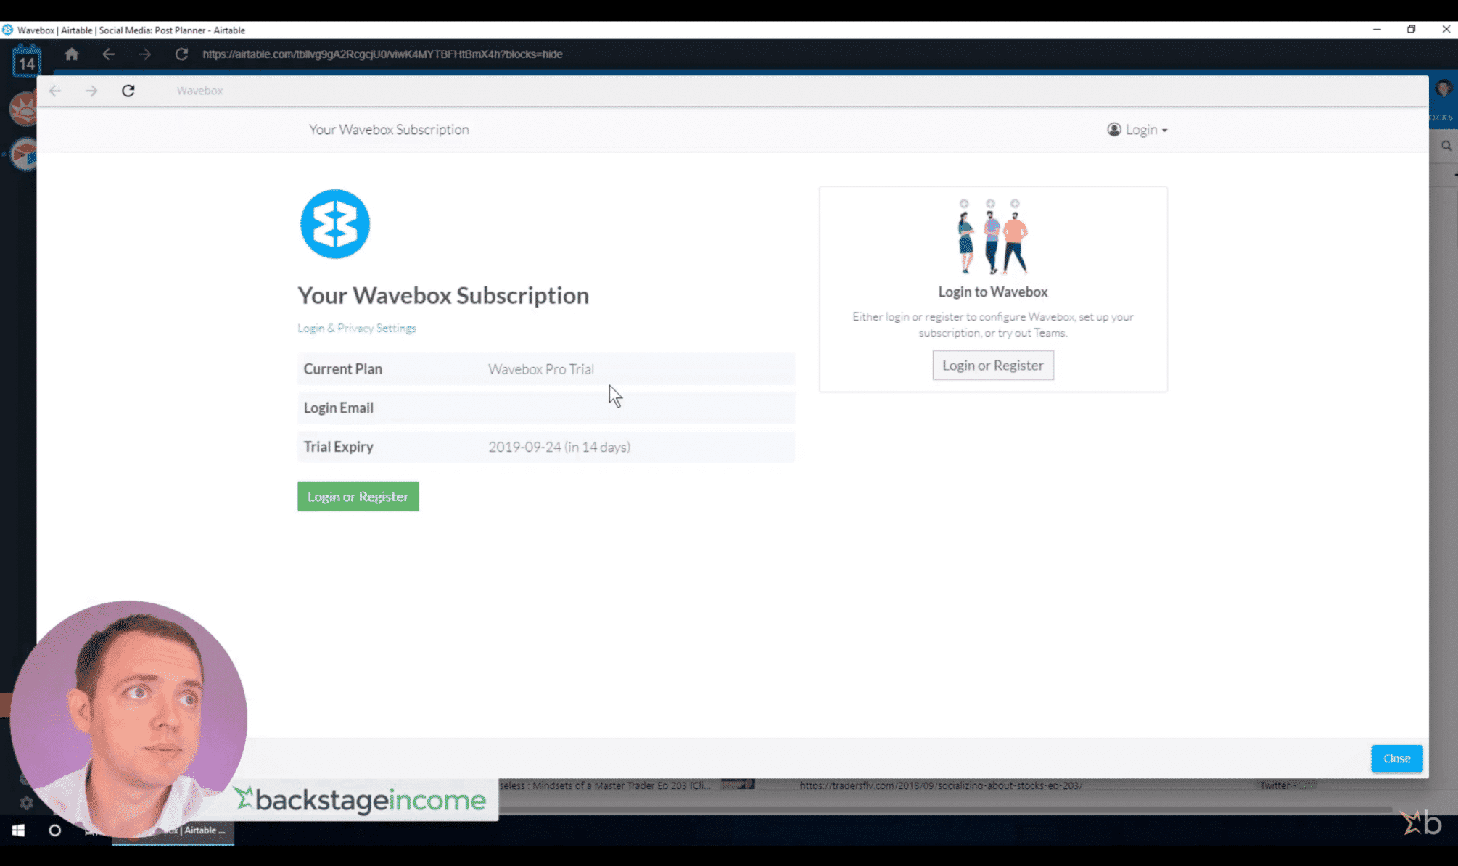This screenshot has height=866, width=1458.
Task: Open the red sunburst sidebar app icon
Action: tap(23, 109)
